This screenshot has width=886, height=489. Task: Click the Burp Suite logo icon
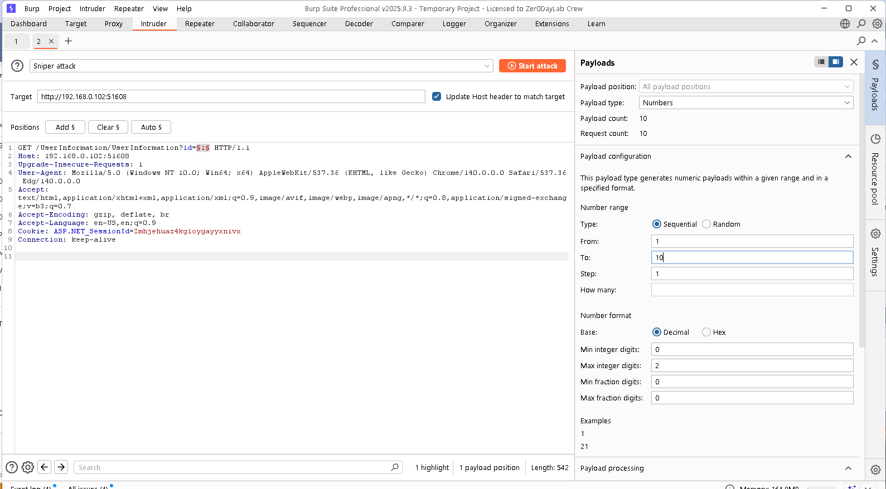point(11,8)
